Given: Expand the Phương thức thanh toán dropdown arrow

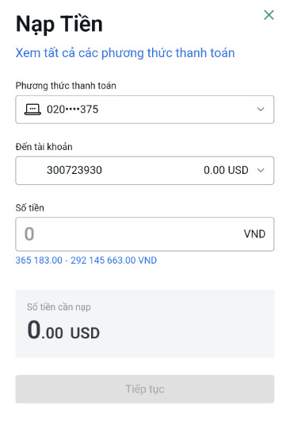Looking at the screenshot, I should coord(261,110).
